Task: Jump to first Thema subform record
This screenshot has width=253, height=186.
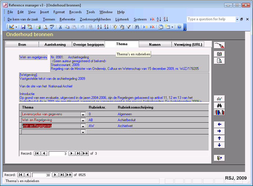Action: click(x=37, y=153)
